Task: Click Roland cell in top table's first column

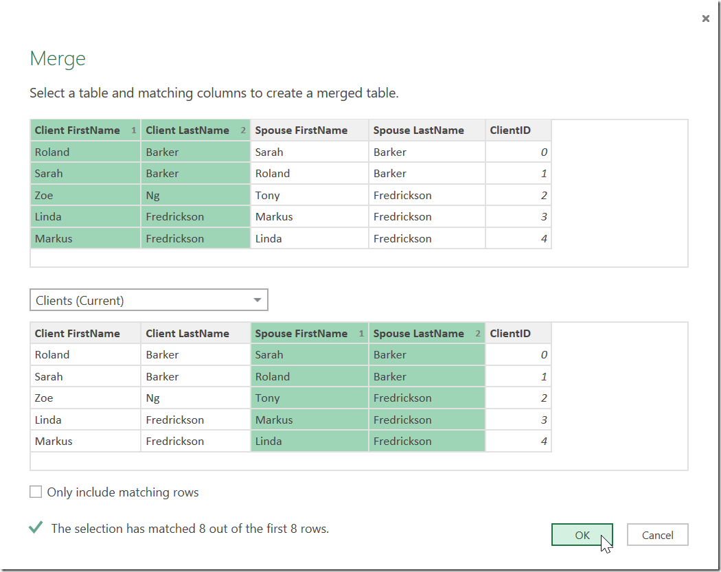Action: [x=85, y=152]
